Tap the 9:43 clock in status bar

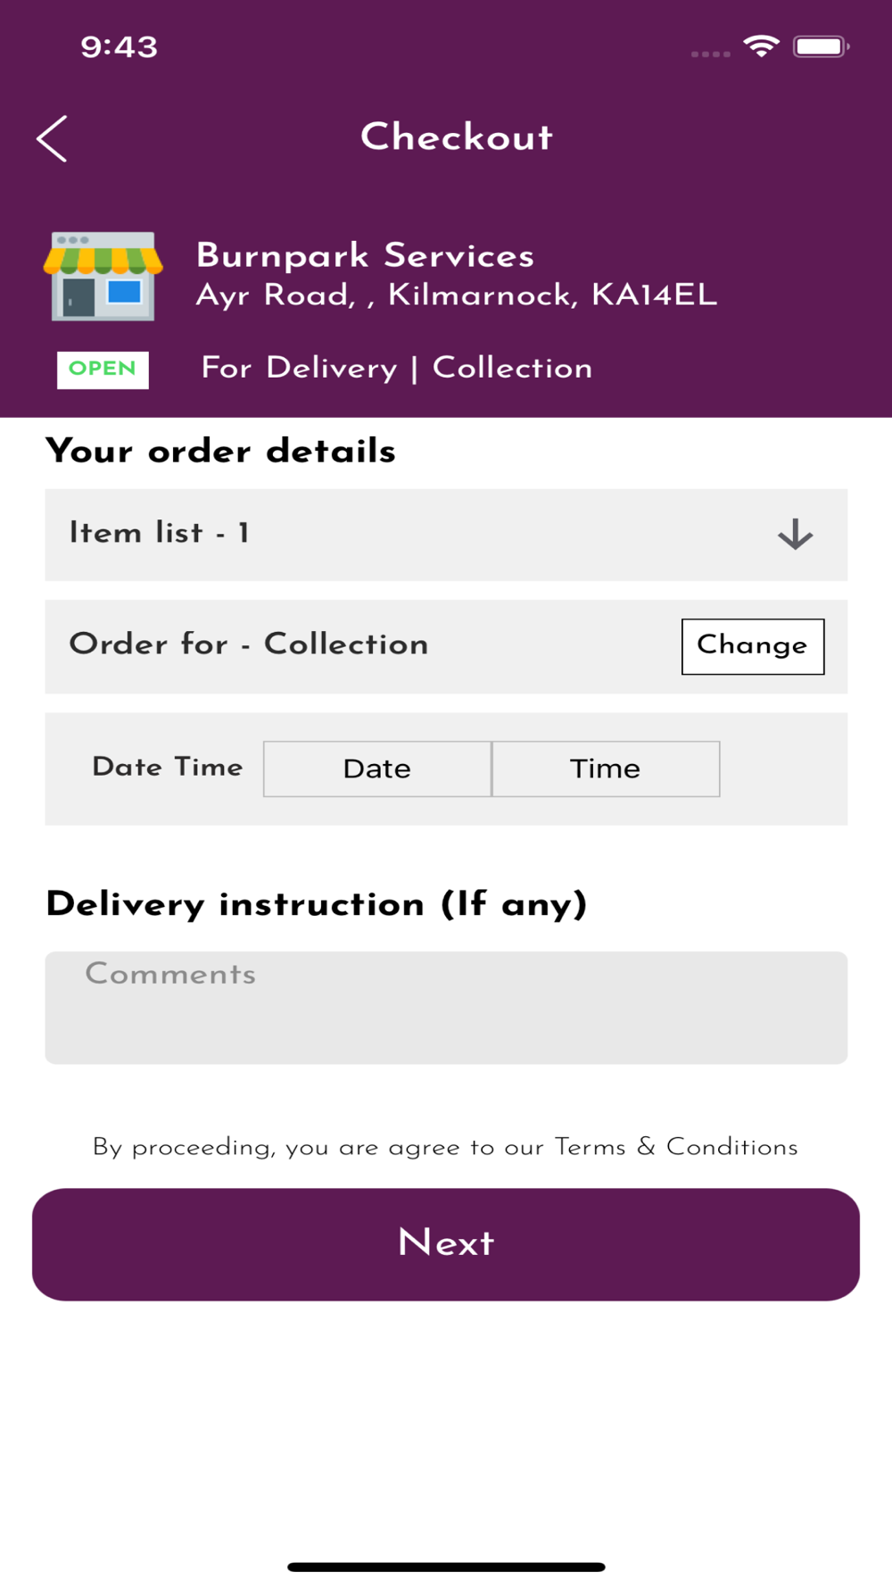119,46
